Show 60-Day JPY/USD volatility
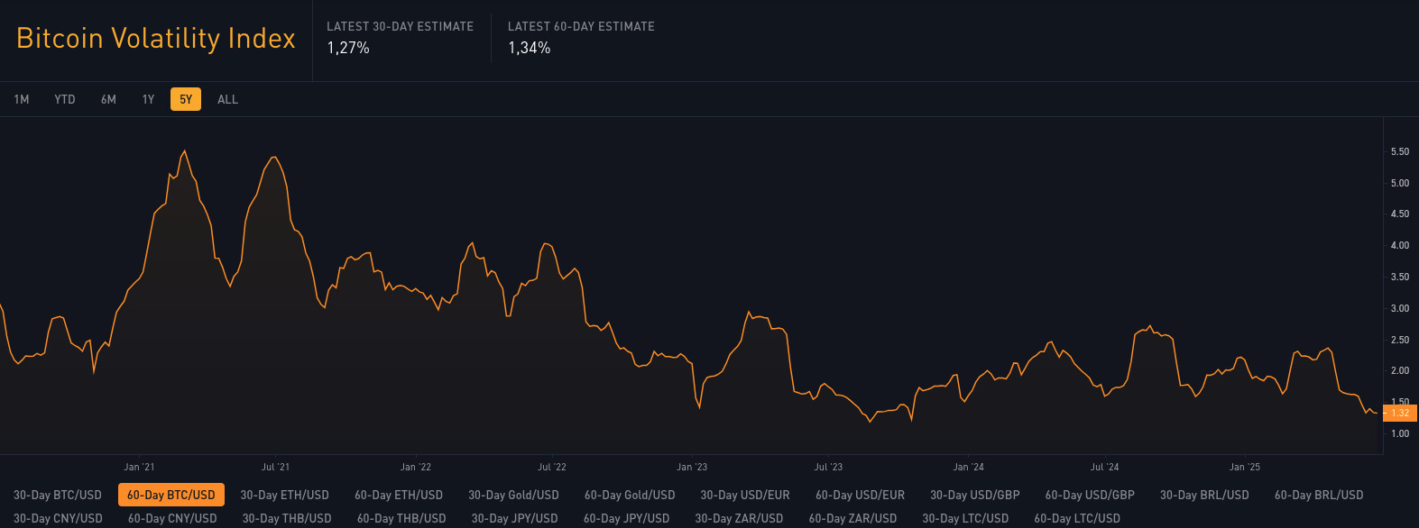The width and height of the screenshot is (1419, 528). coord(626,518)
